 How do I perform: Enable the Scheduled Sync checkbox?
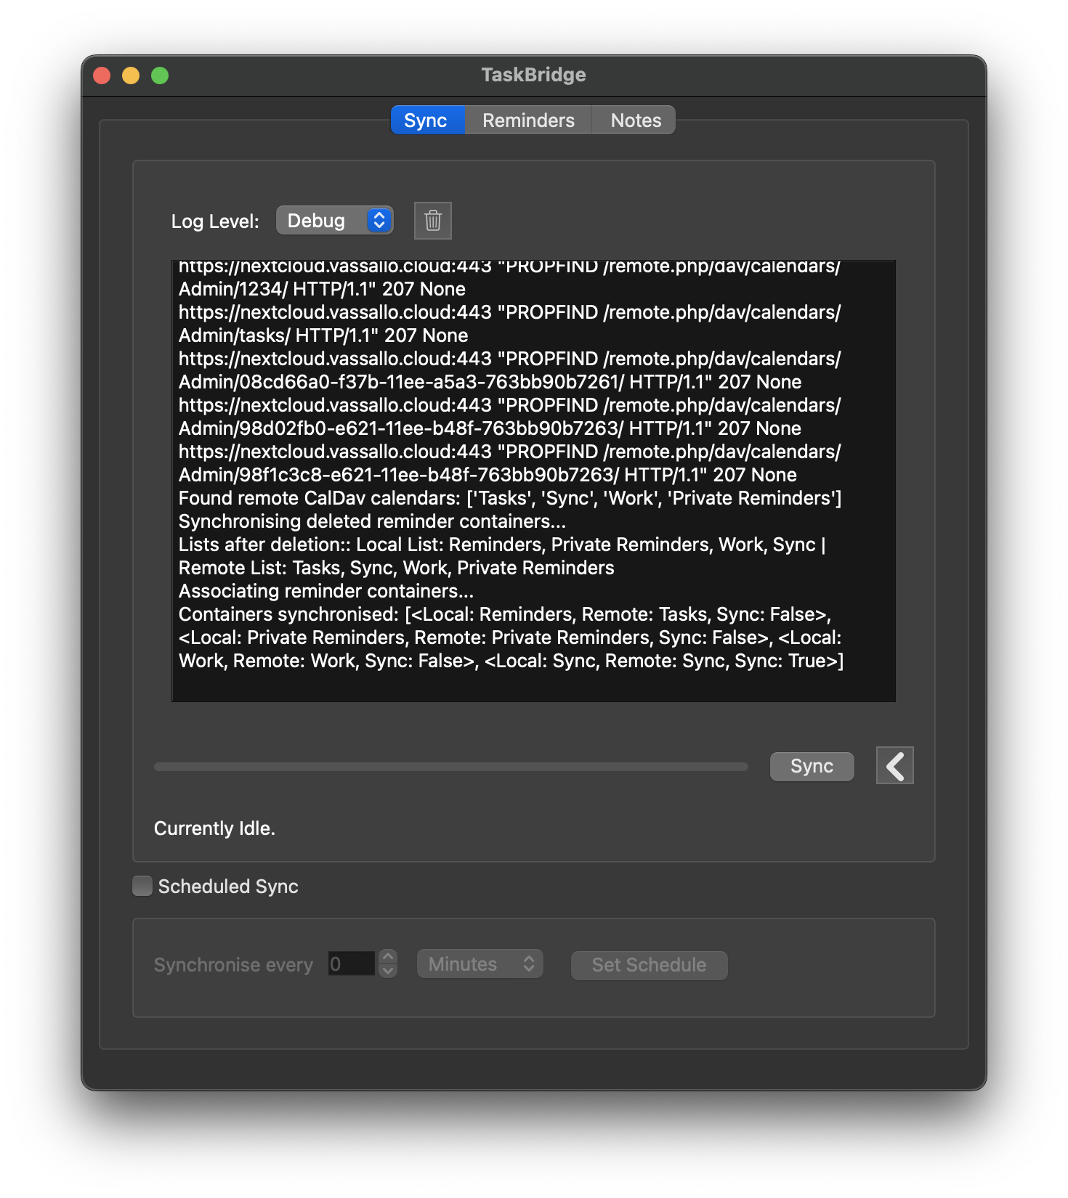tap(142, 886)
